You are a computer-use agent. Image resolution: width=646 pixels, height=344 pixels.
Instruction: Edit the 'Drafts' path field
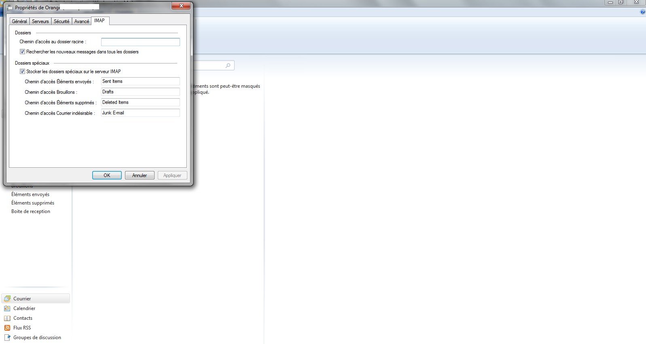click(140, 92)
